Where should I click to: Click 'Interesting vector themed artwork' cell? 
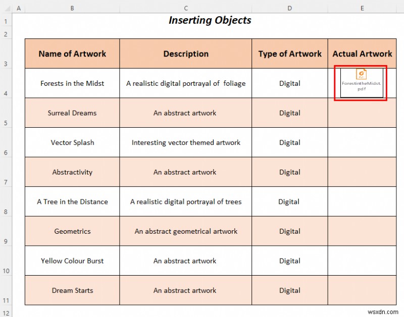[x=185, y=142]
